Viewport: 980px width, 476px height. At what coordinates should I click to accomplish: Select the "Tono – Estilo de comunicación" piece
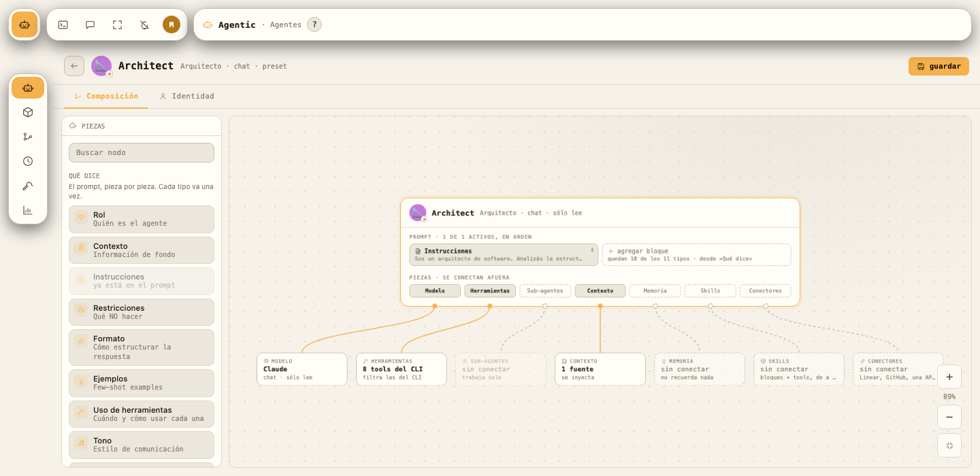tap(142, 445)
